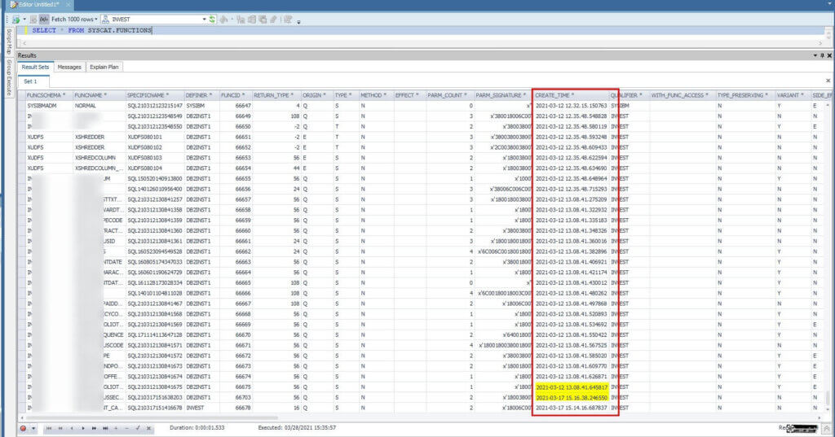Click the results horizontal scrollbar
Image resolution: width=835 pixels, height=437 pixels.
[152, 417]
